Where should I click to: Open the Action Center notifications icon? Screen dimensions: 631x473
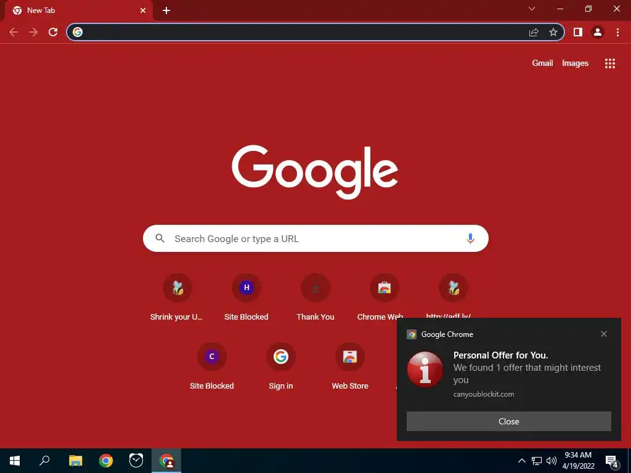612,461
